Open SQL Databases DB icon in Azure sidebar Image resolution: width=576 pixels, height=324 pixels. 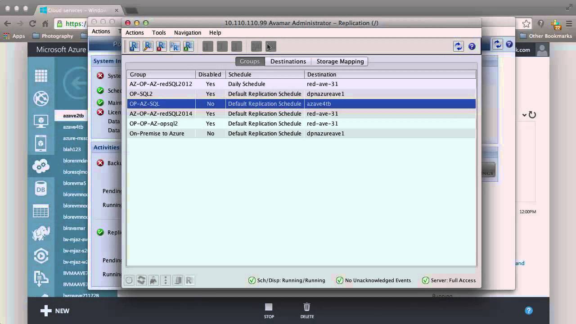41,189
